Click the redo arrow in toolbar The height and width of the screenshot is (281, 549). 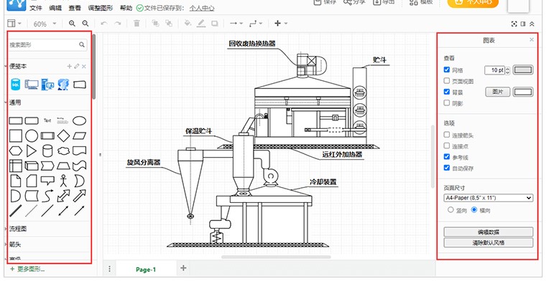point(118,24)
